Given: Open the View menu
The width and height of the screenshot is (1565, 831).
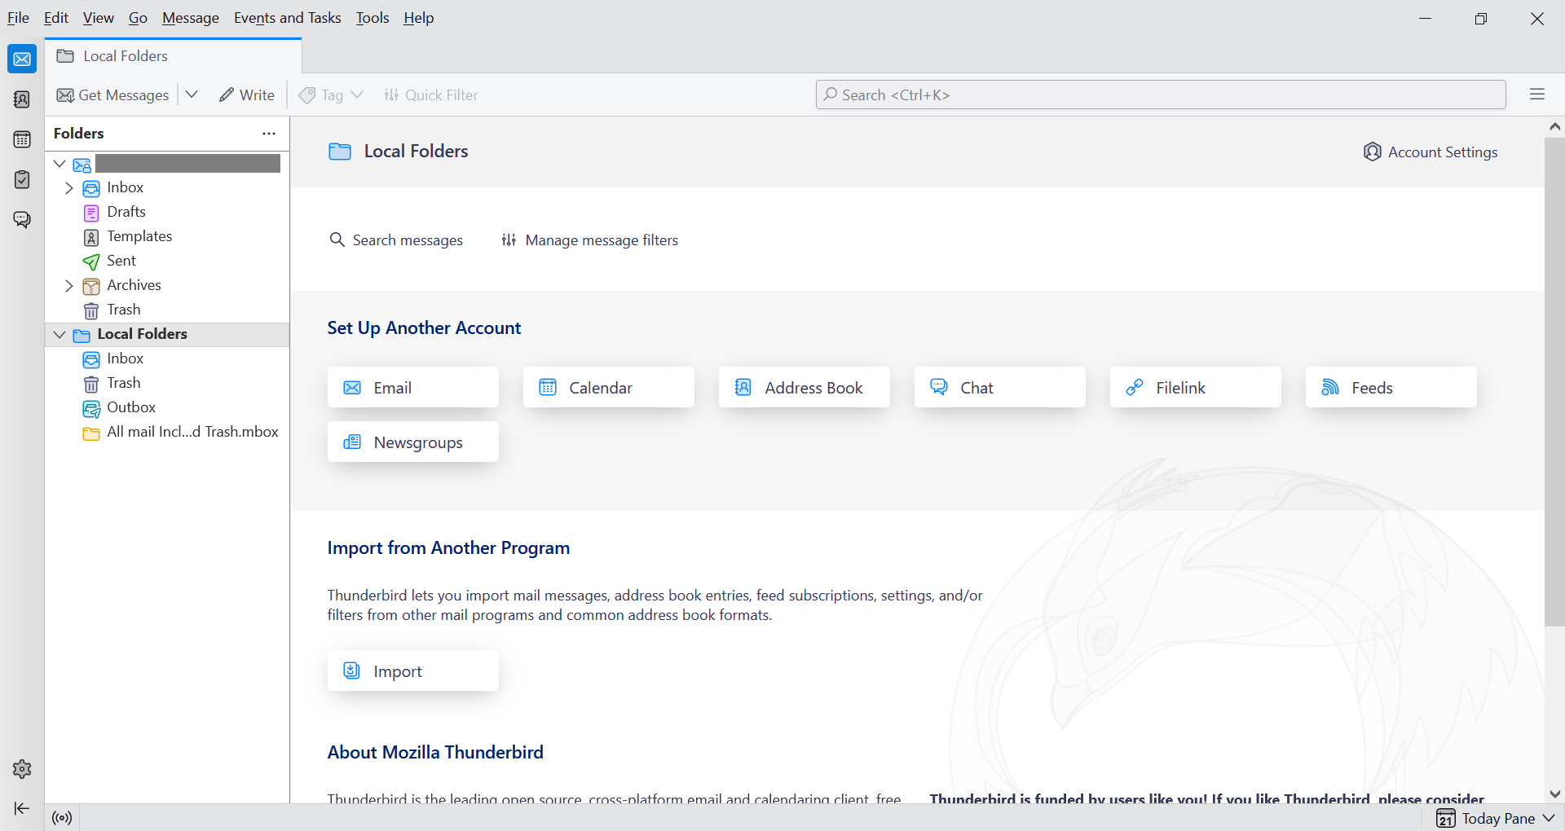Looking at the screenshot, I should click(x=98, y=18).
